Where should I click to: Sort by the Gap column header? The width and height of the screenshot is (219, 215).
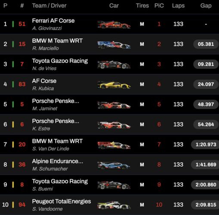coord(206,6)
